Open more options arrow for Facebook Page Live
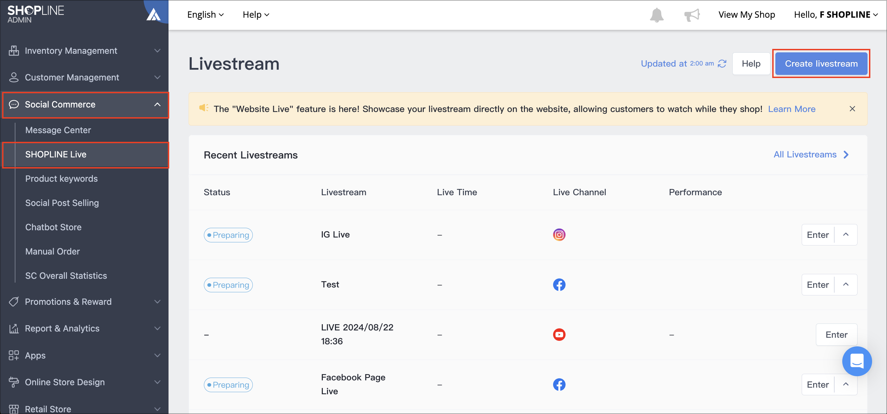 (846, 385)
